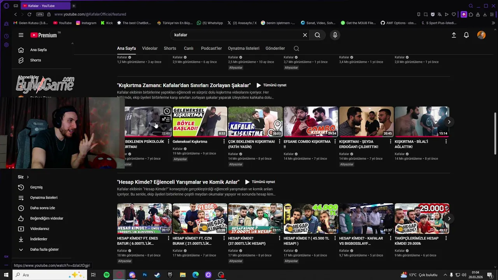The height and width of the screenshot is (280, 498).
Task: Open Photoshop from taskbar
Action: 145,275
